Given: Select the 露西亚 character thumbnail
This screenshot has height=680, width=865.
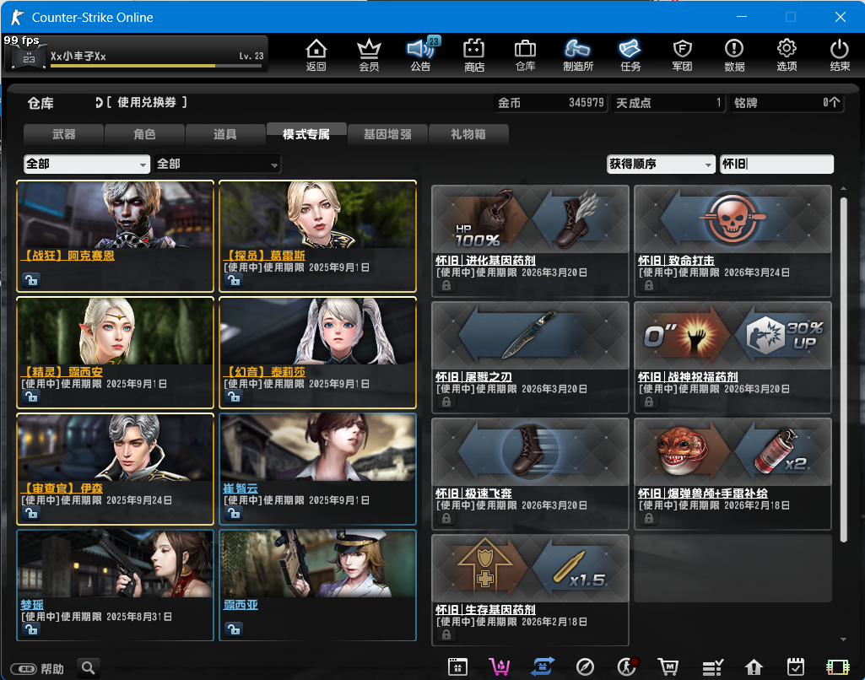Looking at the screenshot, I should pyautogui.click(x=318, y=564).
